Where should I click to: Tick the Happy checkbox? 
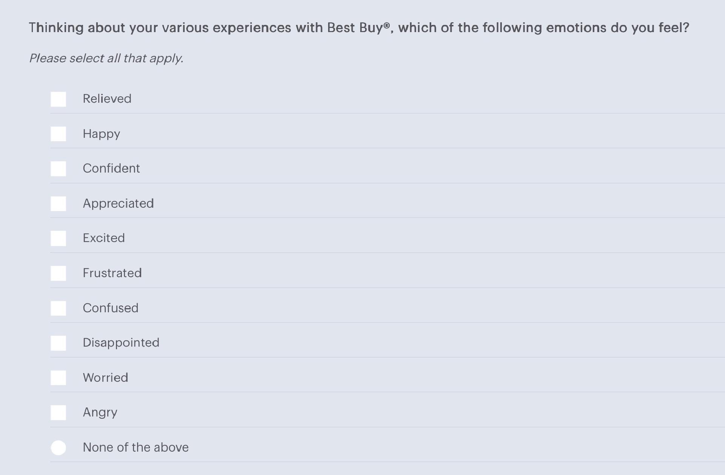coord(58,134)
